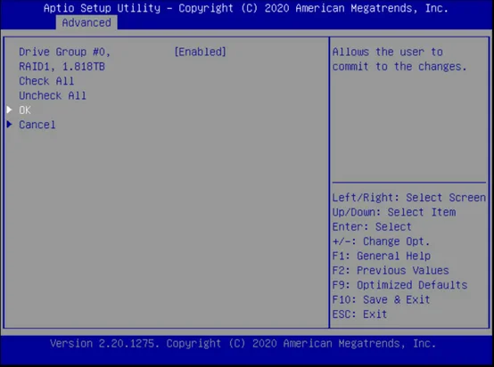Choose the Uncheck All option

point(53,95)
